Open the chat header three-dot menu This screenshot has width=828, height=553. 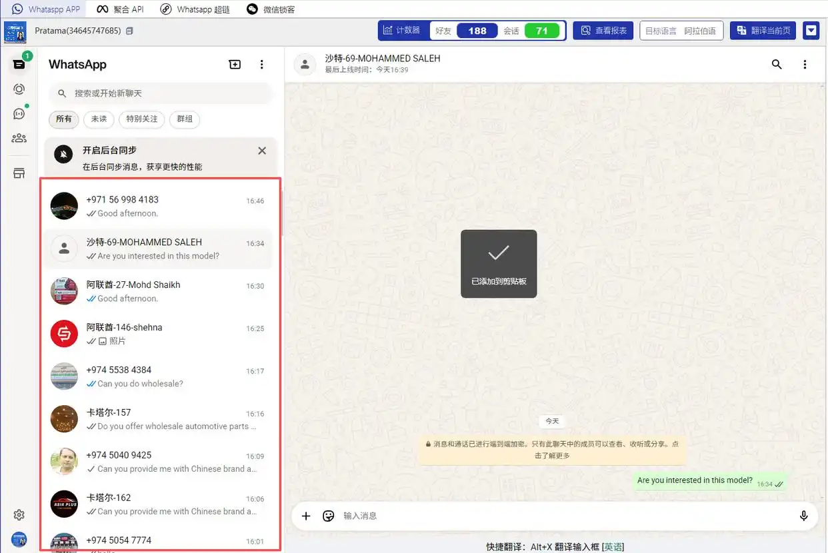[x=805, y=64]
